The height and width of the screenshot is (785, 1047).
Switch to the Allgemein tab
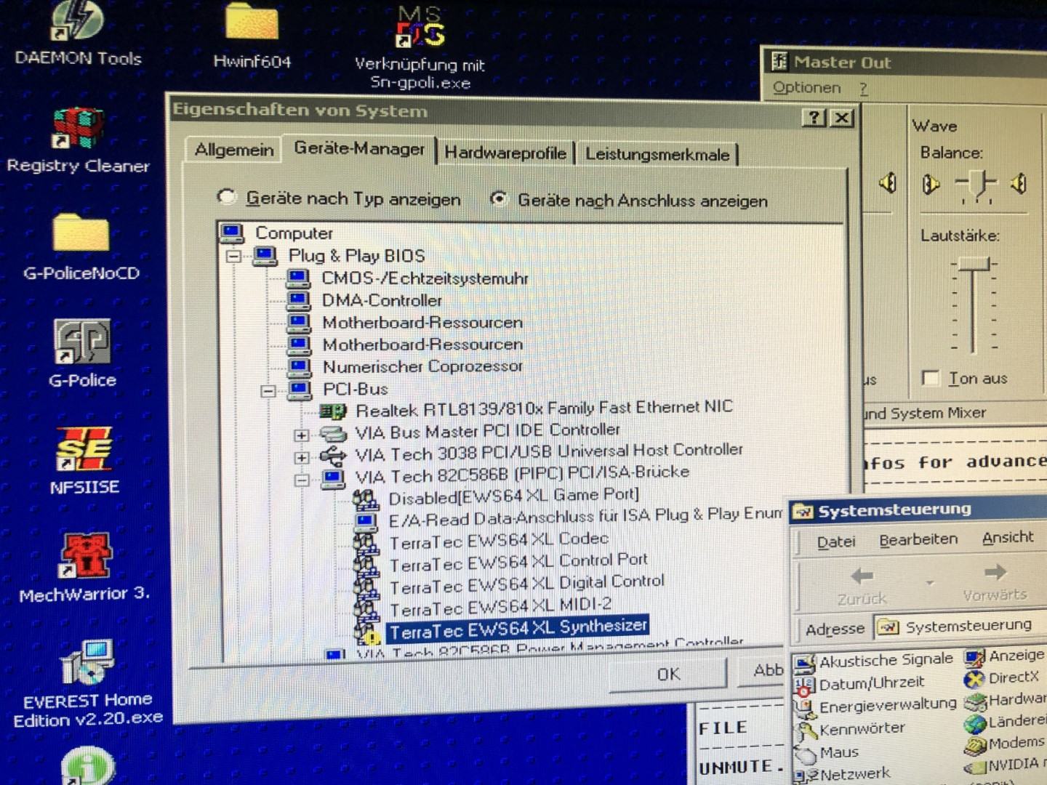(233, 150)
